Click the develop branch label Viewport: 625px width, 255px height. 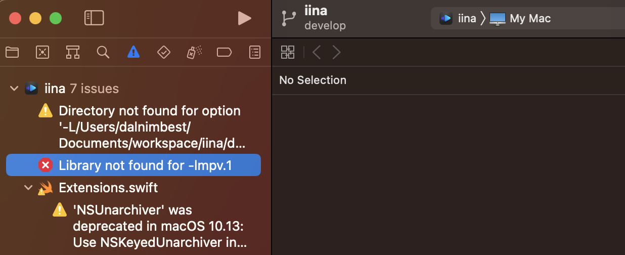[x=325, y=25]
